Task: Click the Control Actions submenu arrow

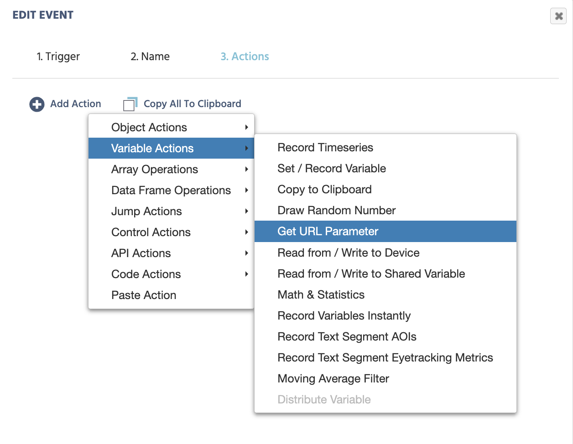Action: pos(246,232)
